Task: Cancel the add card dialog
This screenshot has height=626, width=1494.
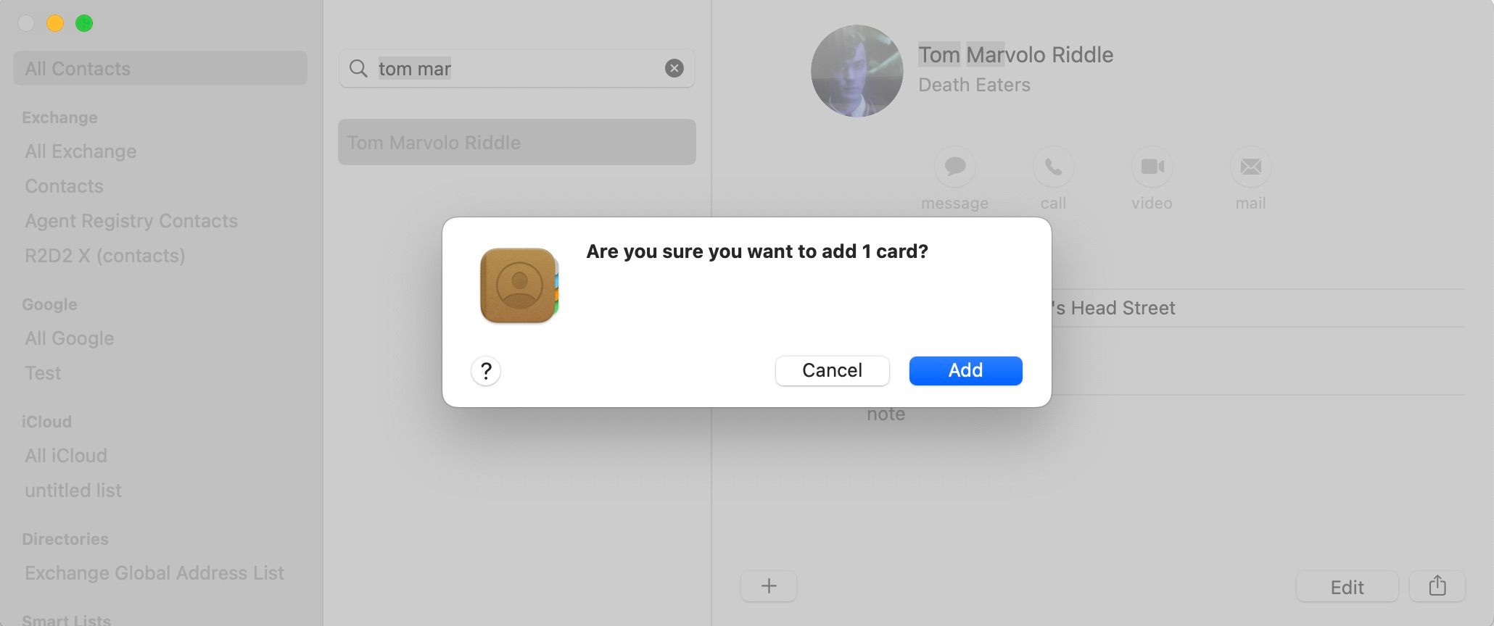Action: pos(832,370)
